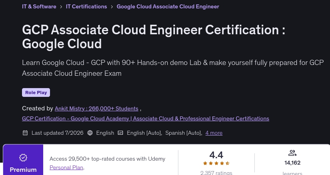Open the Personal Plan link
Viewport: 330px width, 175px height.
[x=66, y=168]
